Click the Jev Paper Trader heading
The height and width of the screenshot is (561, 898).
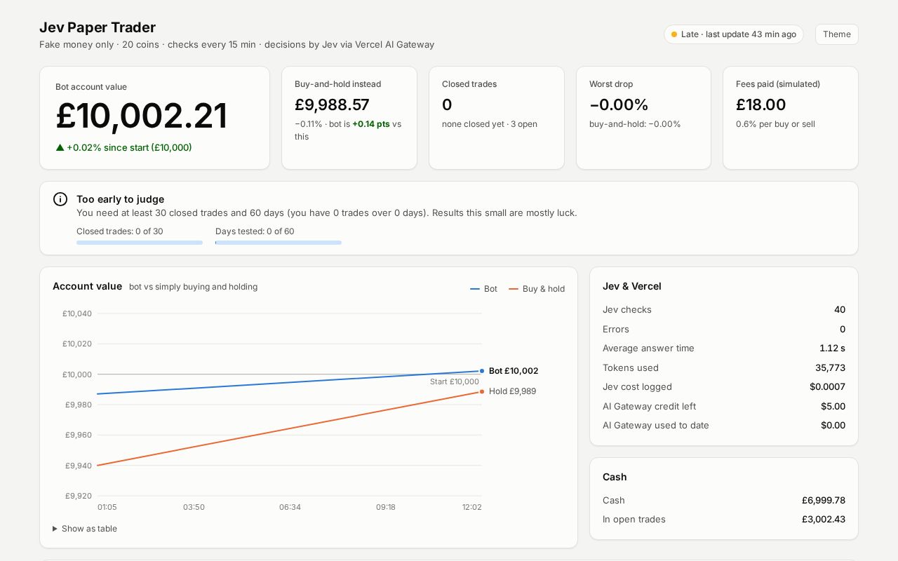click(98, 27)
